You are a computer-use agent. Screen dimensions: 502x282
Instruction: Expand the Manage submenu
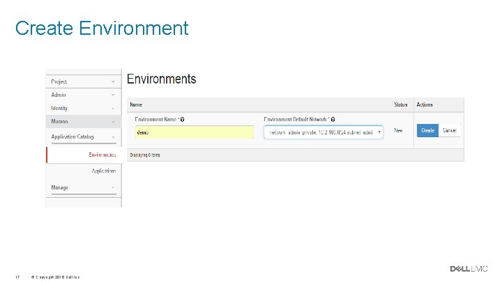tap(83, 188)
